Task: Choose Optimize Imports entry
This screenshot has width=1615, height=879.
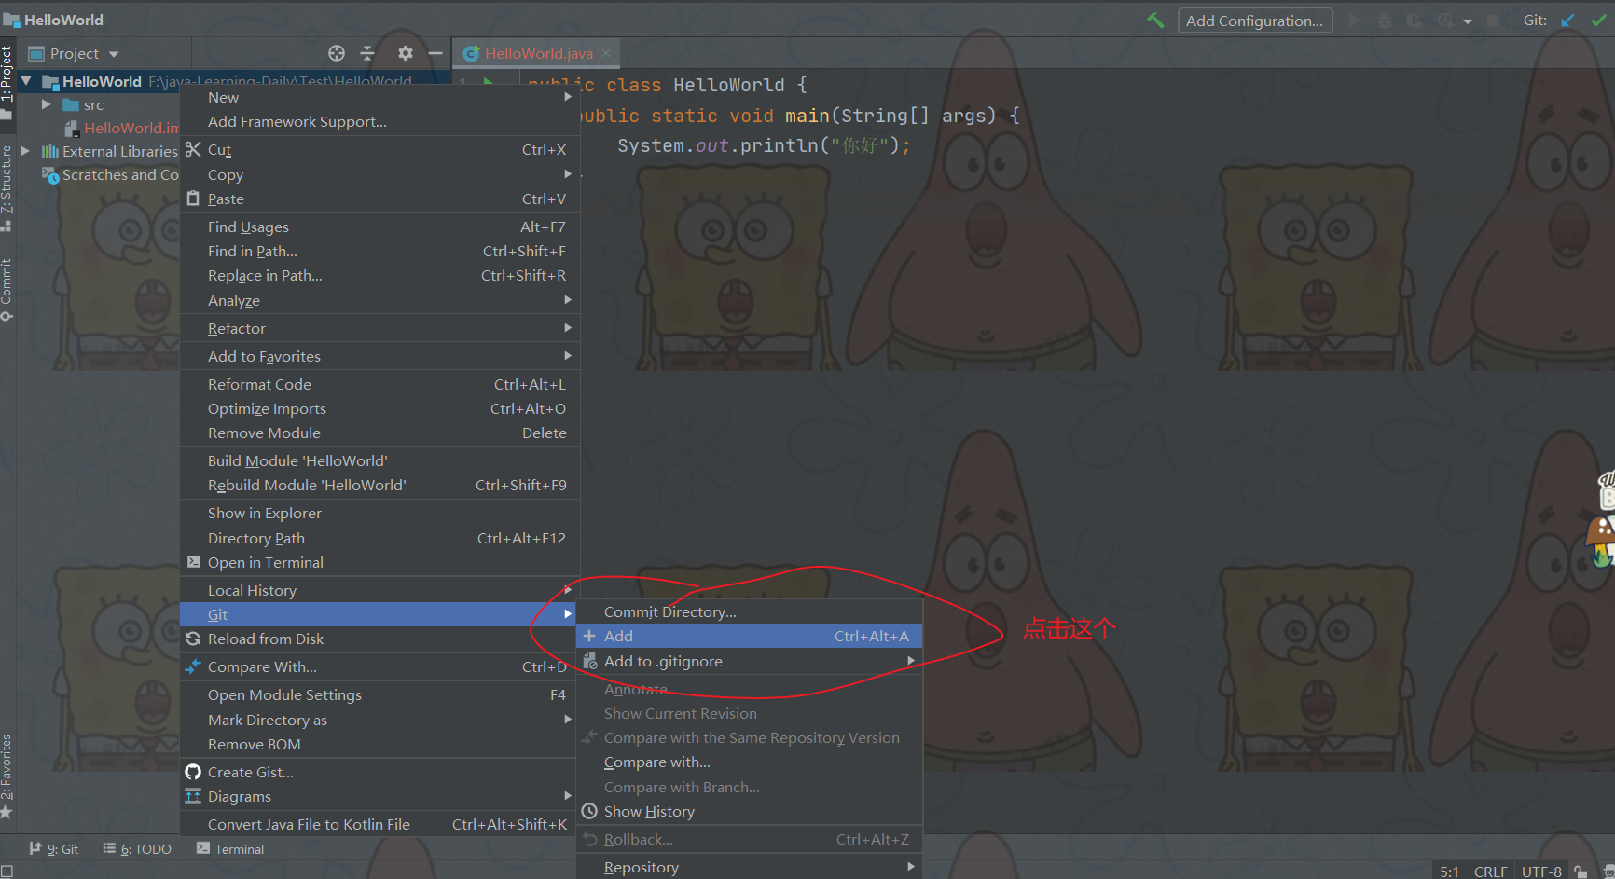Action: (x=380, y=408)
